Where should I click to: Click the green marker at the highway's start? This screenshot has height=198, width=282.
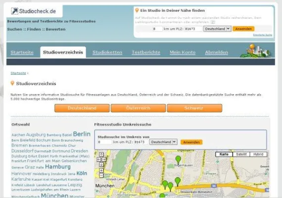(x=178, y=182)
